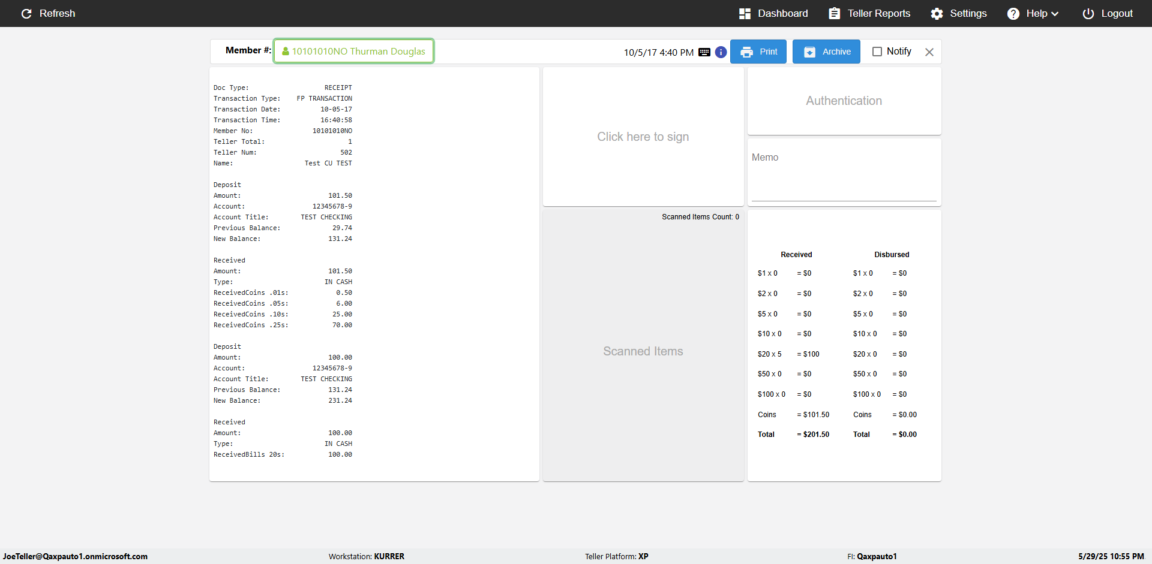Open the Authentication panel
The image size is (1152, 564).
[x=844, y=101]
